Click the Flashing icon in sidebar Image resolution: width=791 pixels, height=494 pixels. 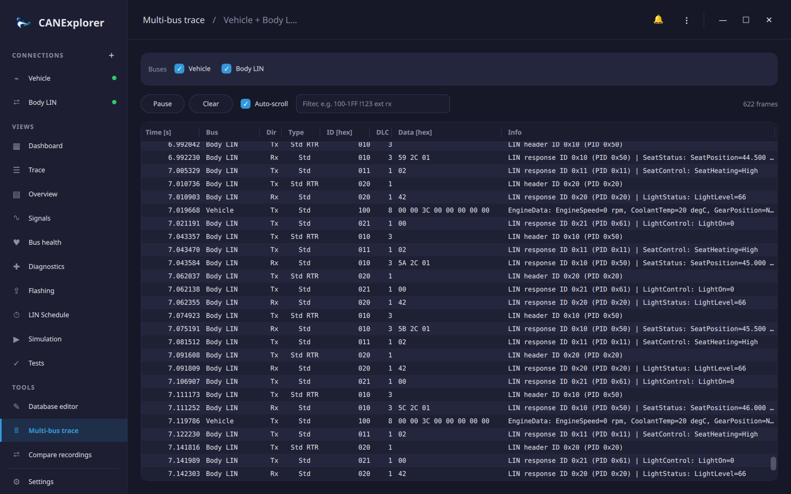click(16, 291)
